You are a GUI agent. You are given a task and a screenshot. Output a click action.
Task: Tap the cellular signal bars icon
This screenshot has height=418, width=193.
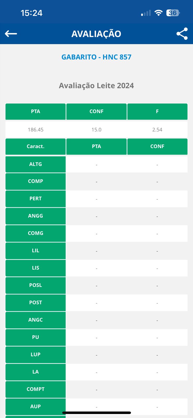146,13
